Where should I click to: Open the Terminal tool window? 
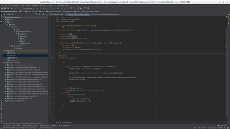(x=45, y=125)
